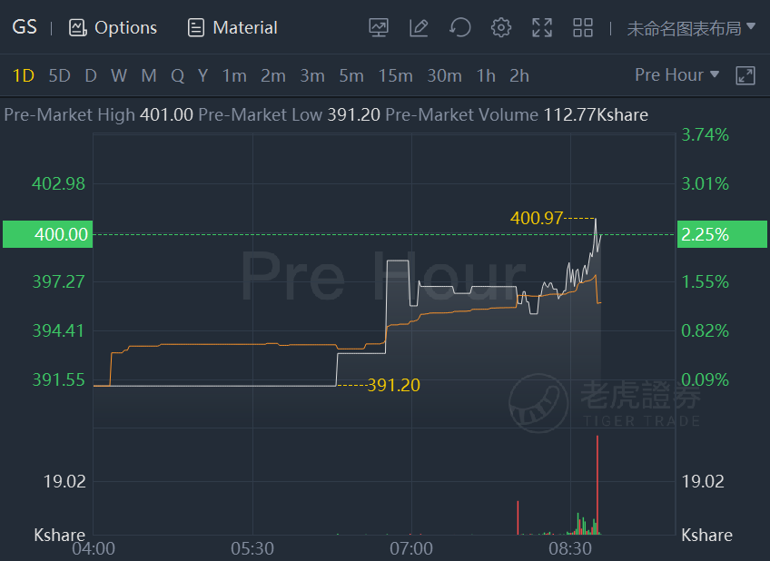Select the 15m interval tab
This screenshot has height=561, width=770.
tap(395, 75)
